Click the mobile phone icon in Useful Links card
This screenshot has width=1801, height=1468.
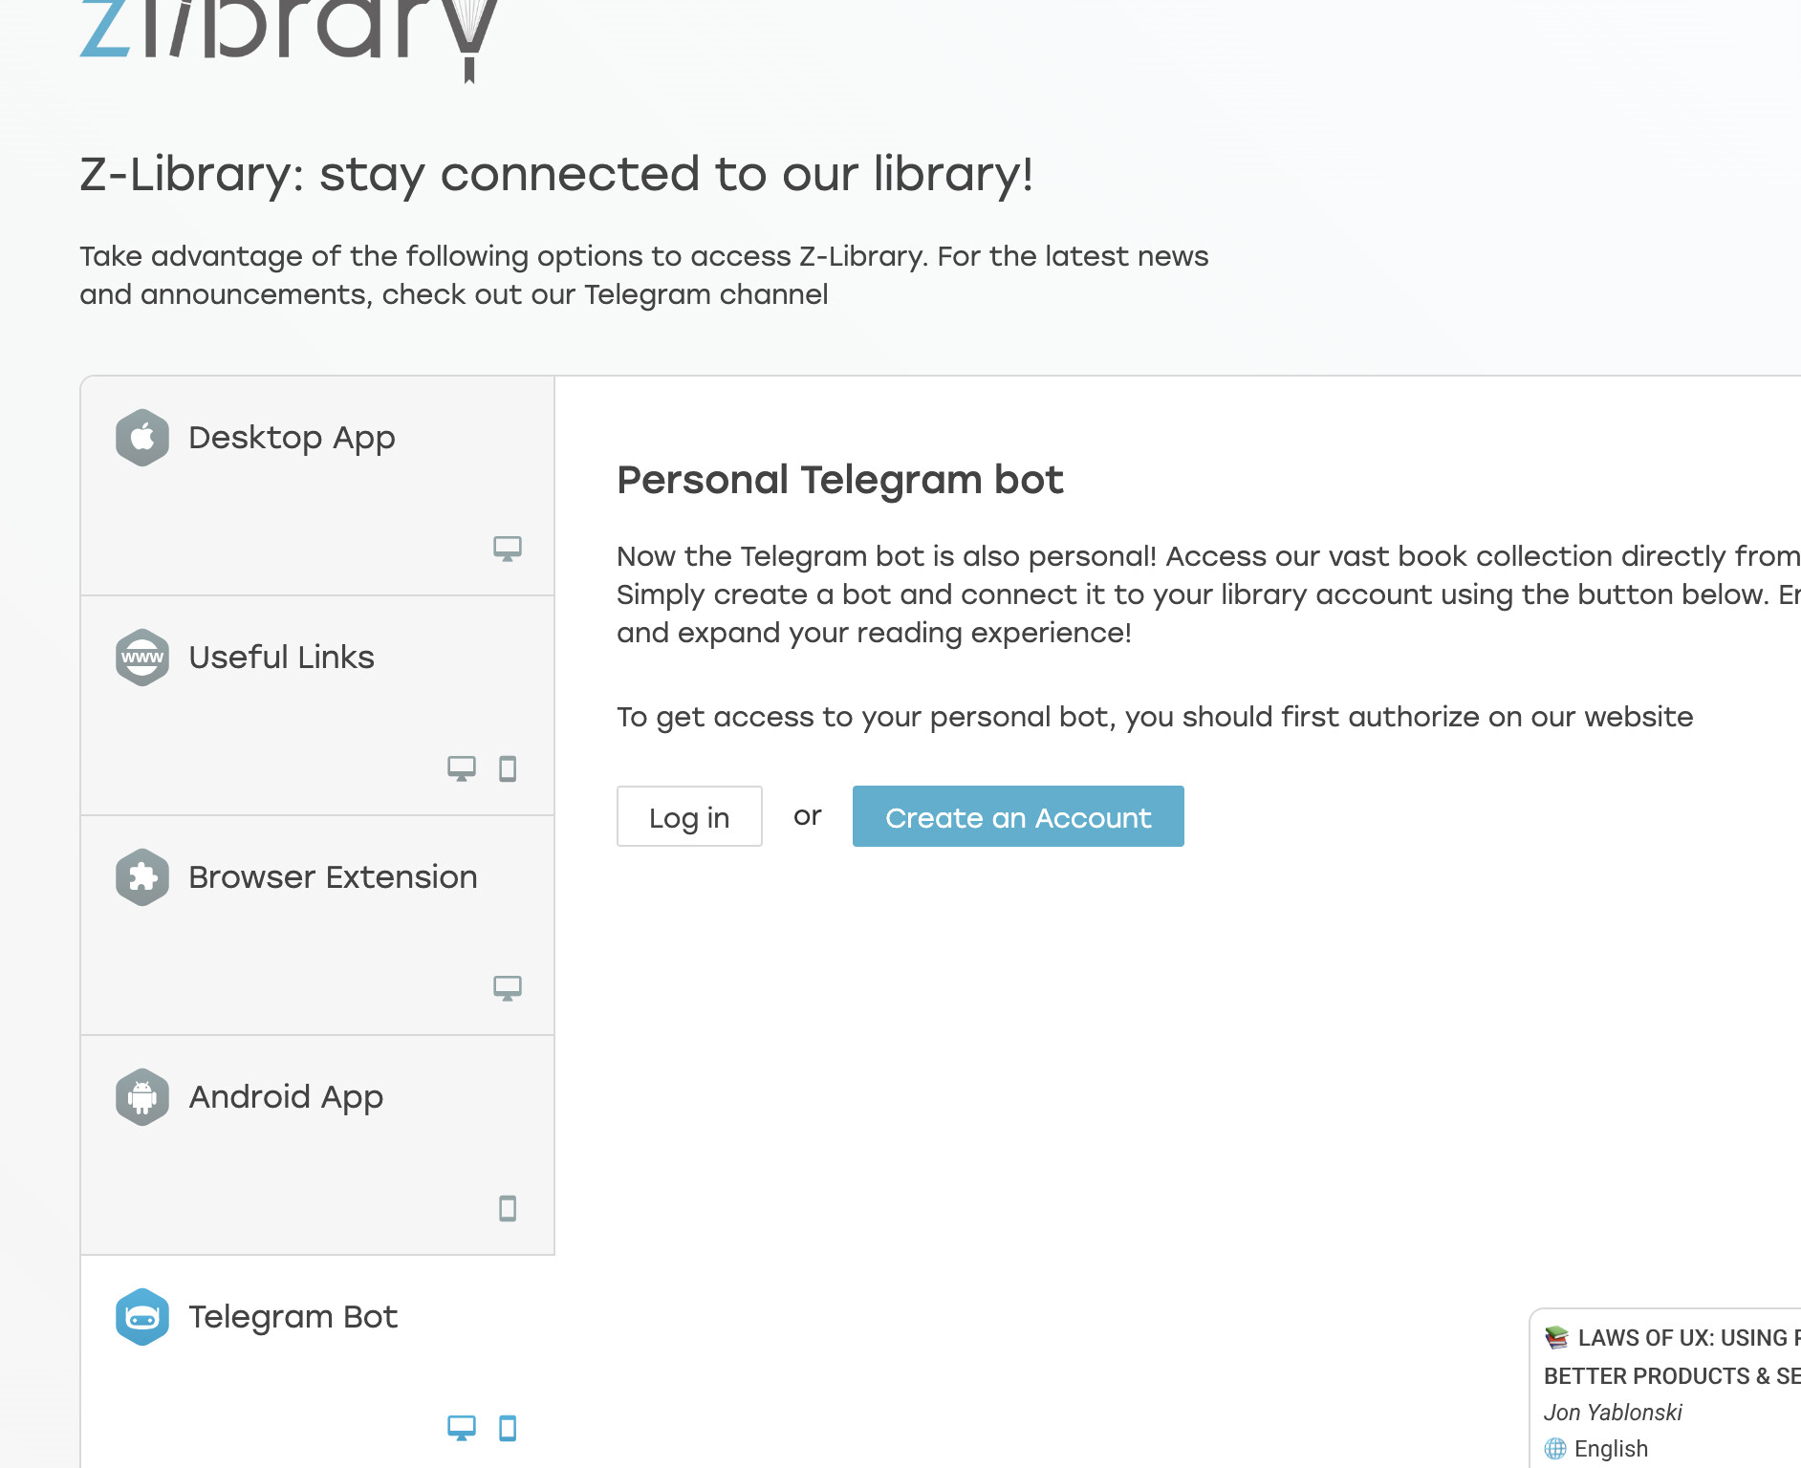pyautogui.click(x=508, y=768)
